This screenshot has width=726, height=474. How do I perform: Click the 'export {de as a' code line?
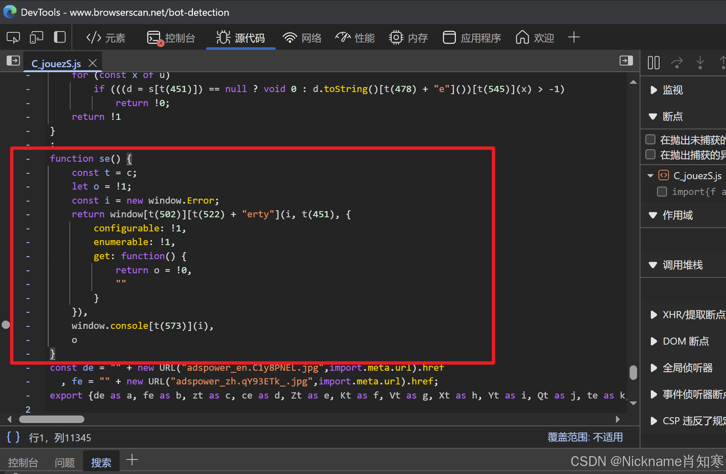click(x=337, y=396)
